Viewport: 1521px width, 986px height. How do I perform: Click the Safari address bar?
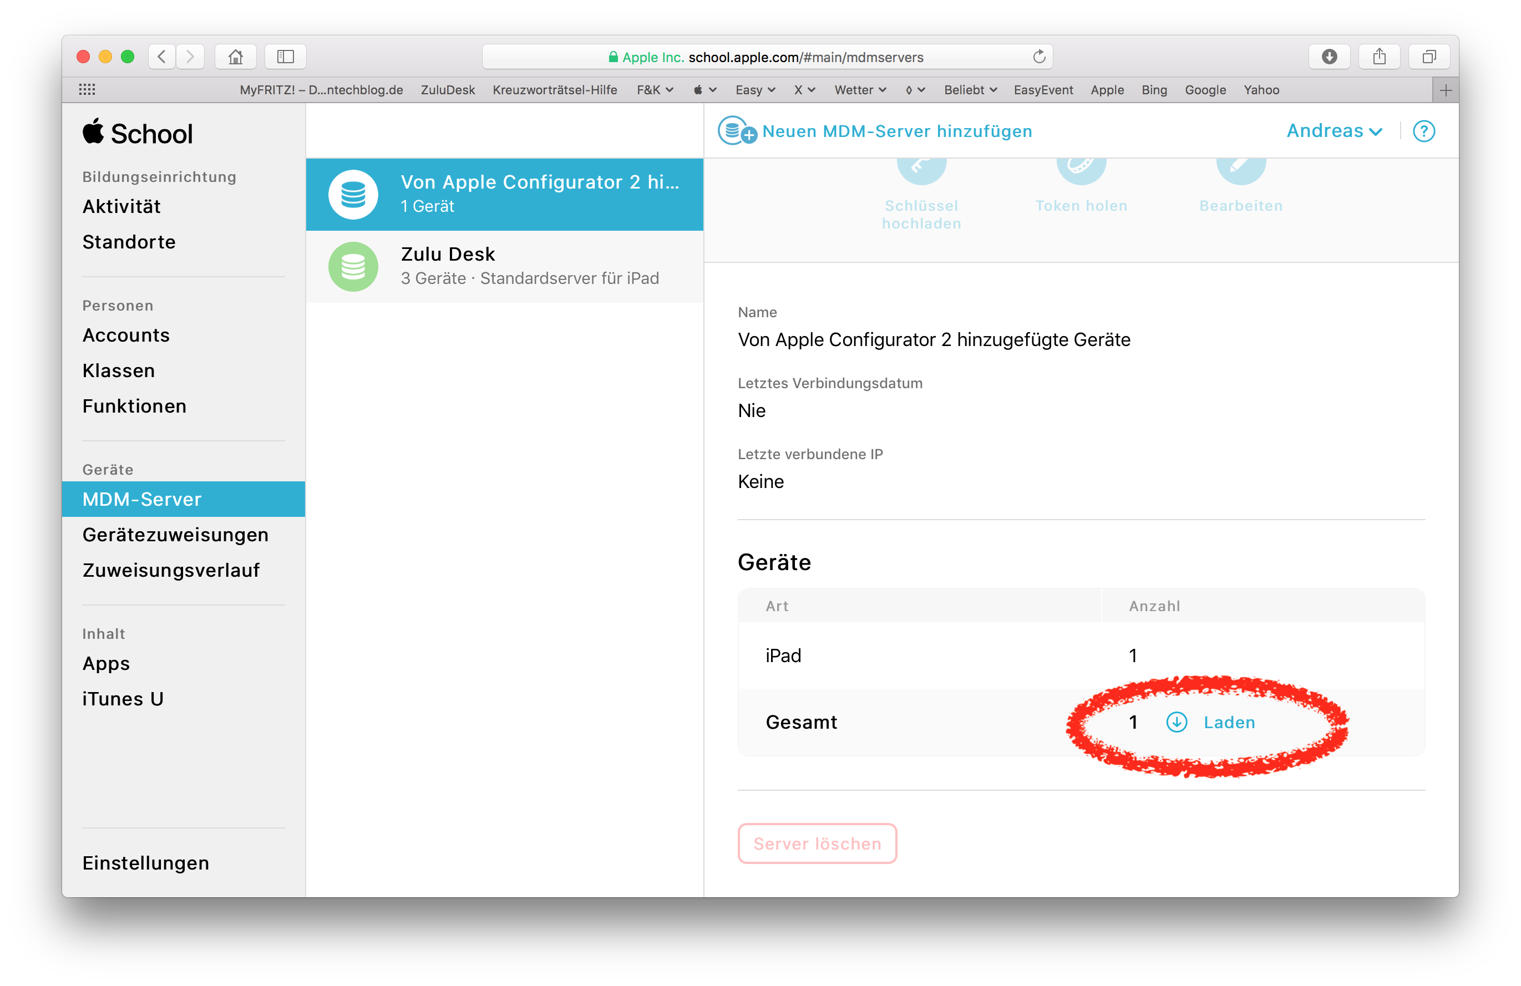767,57
